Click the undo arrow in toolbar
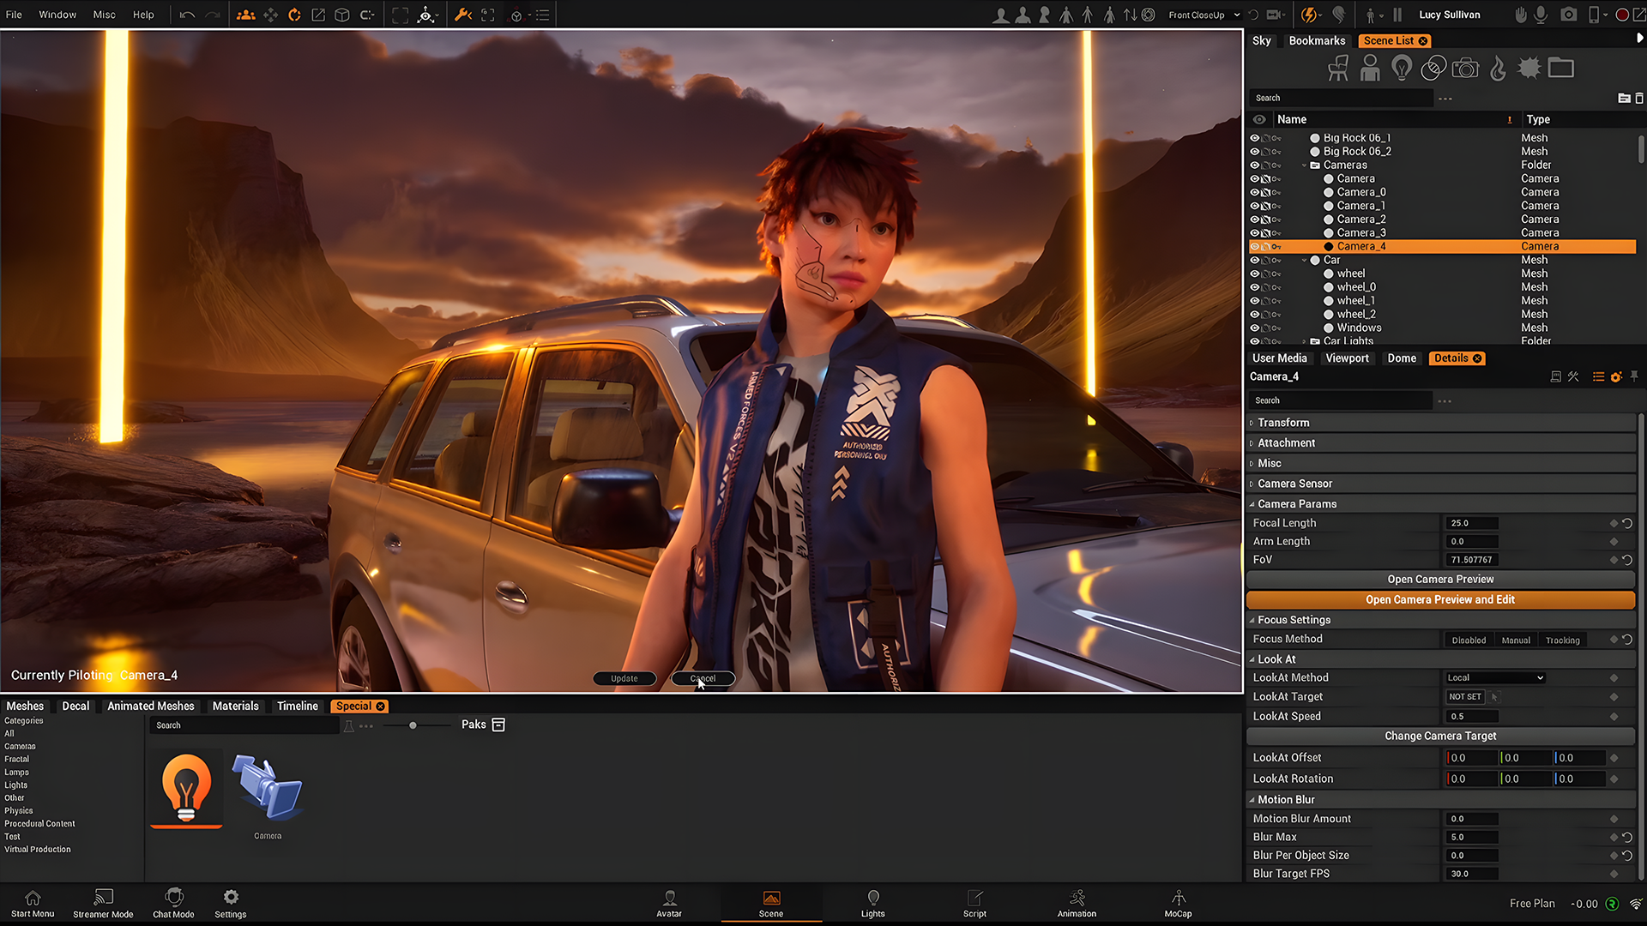 (x=187, y=15)
